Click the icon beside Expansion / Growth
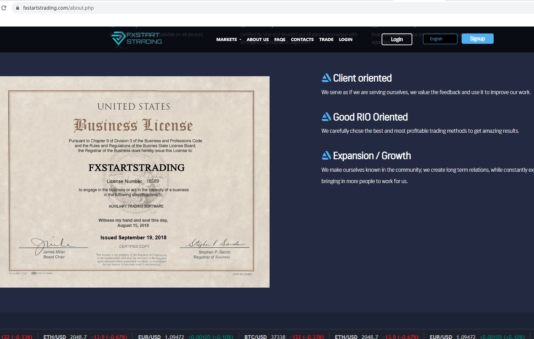 pos(326,156)
